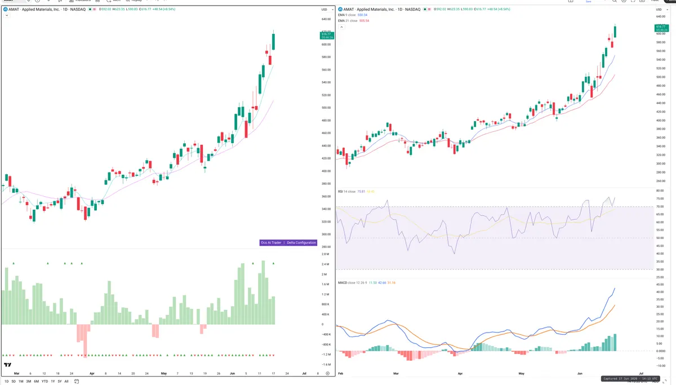This screenshot has width=676, height=385.
Task: Open the go-to-date calendar icon
Action: pos(77,381)
